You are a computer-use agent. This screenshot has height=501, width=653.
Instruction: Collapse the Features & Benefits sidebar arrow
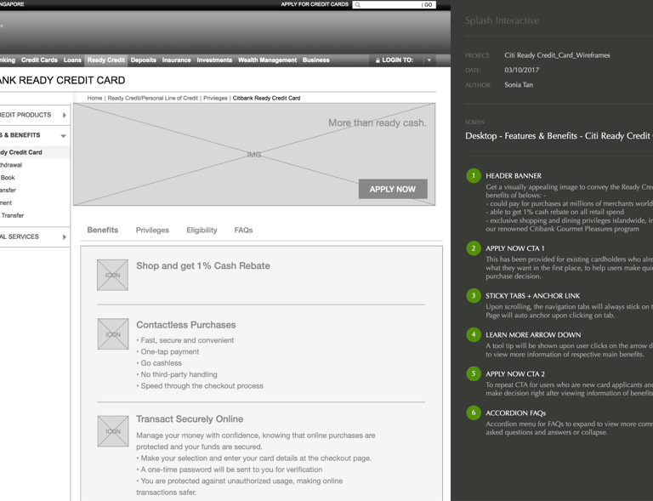tap(63, 136)
